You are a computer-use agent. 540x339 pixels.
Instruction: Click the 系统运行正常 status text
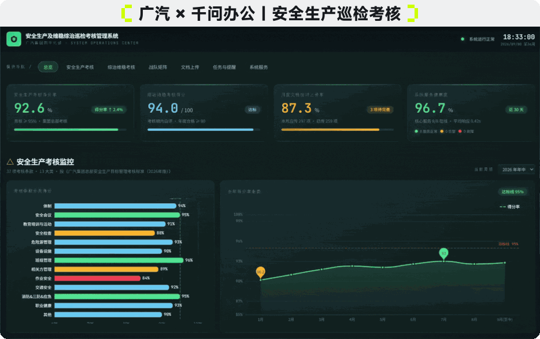482,39
